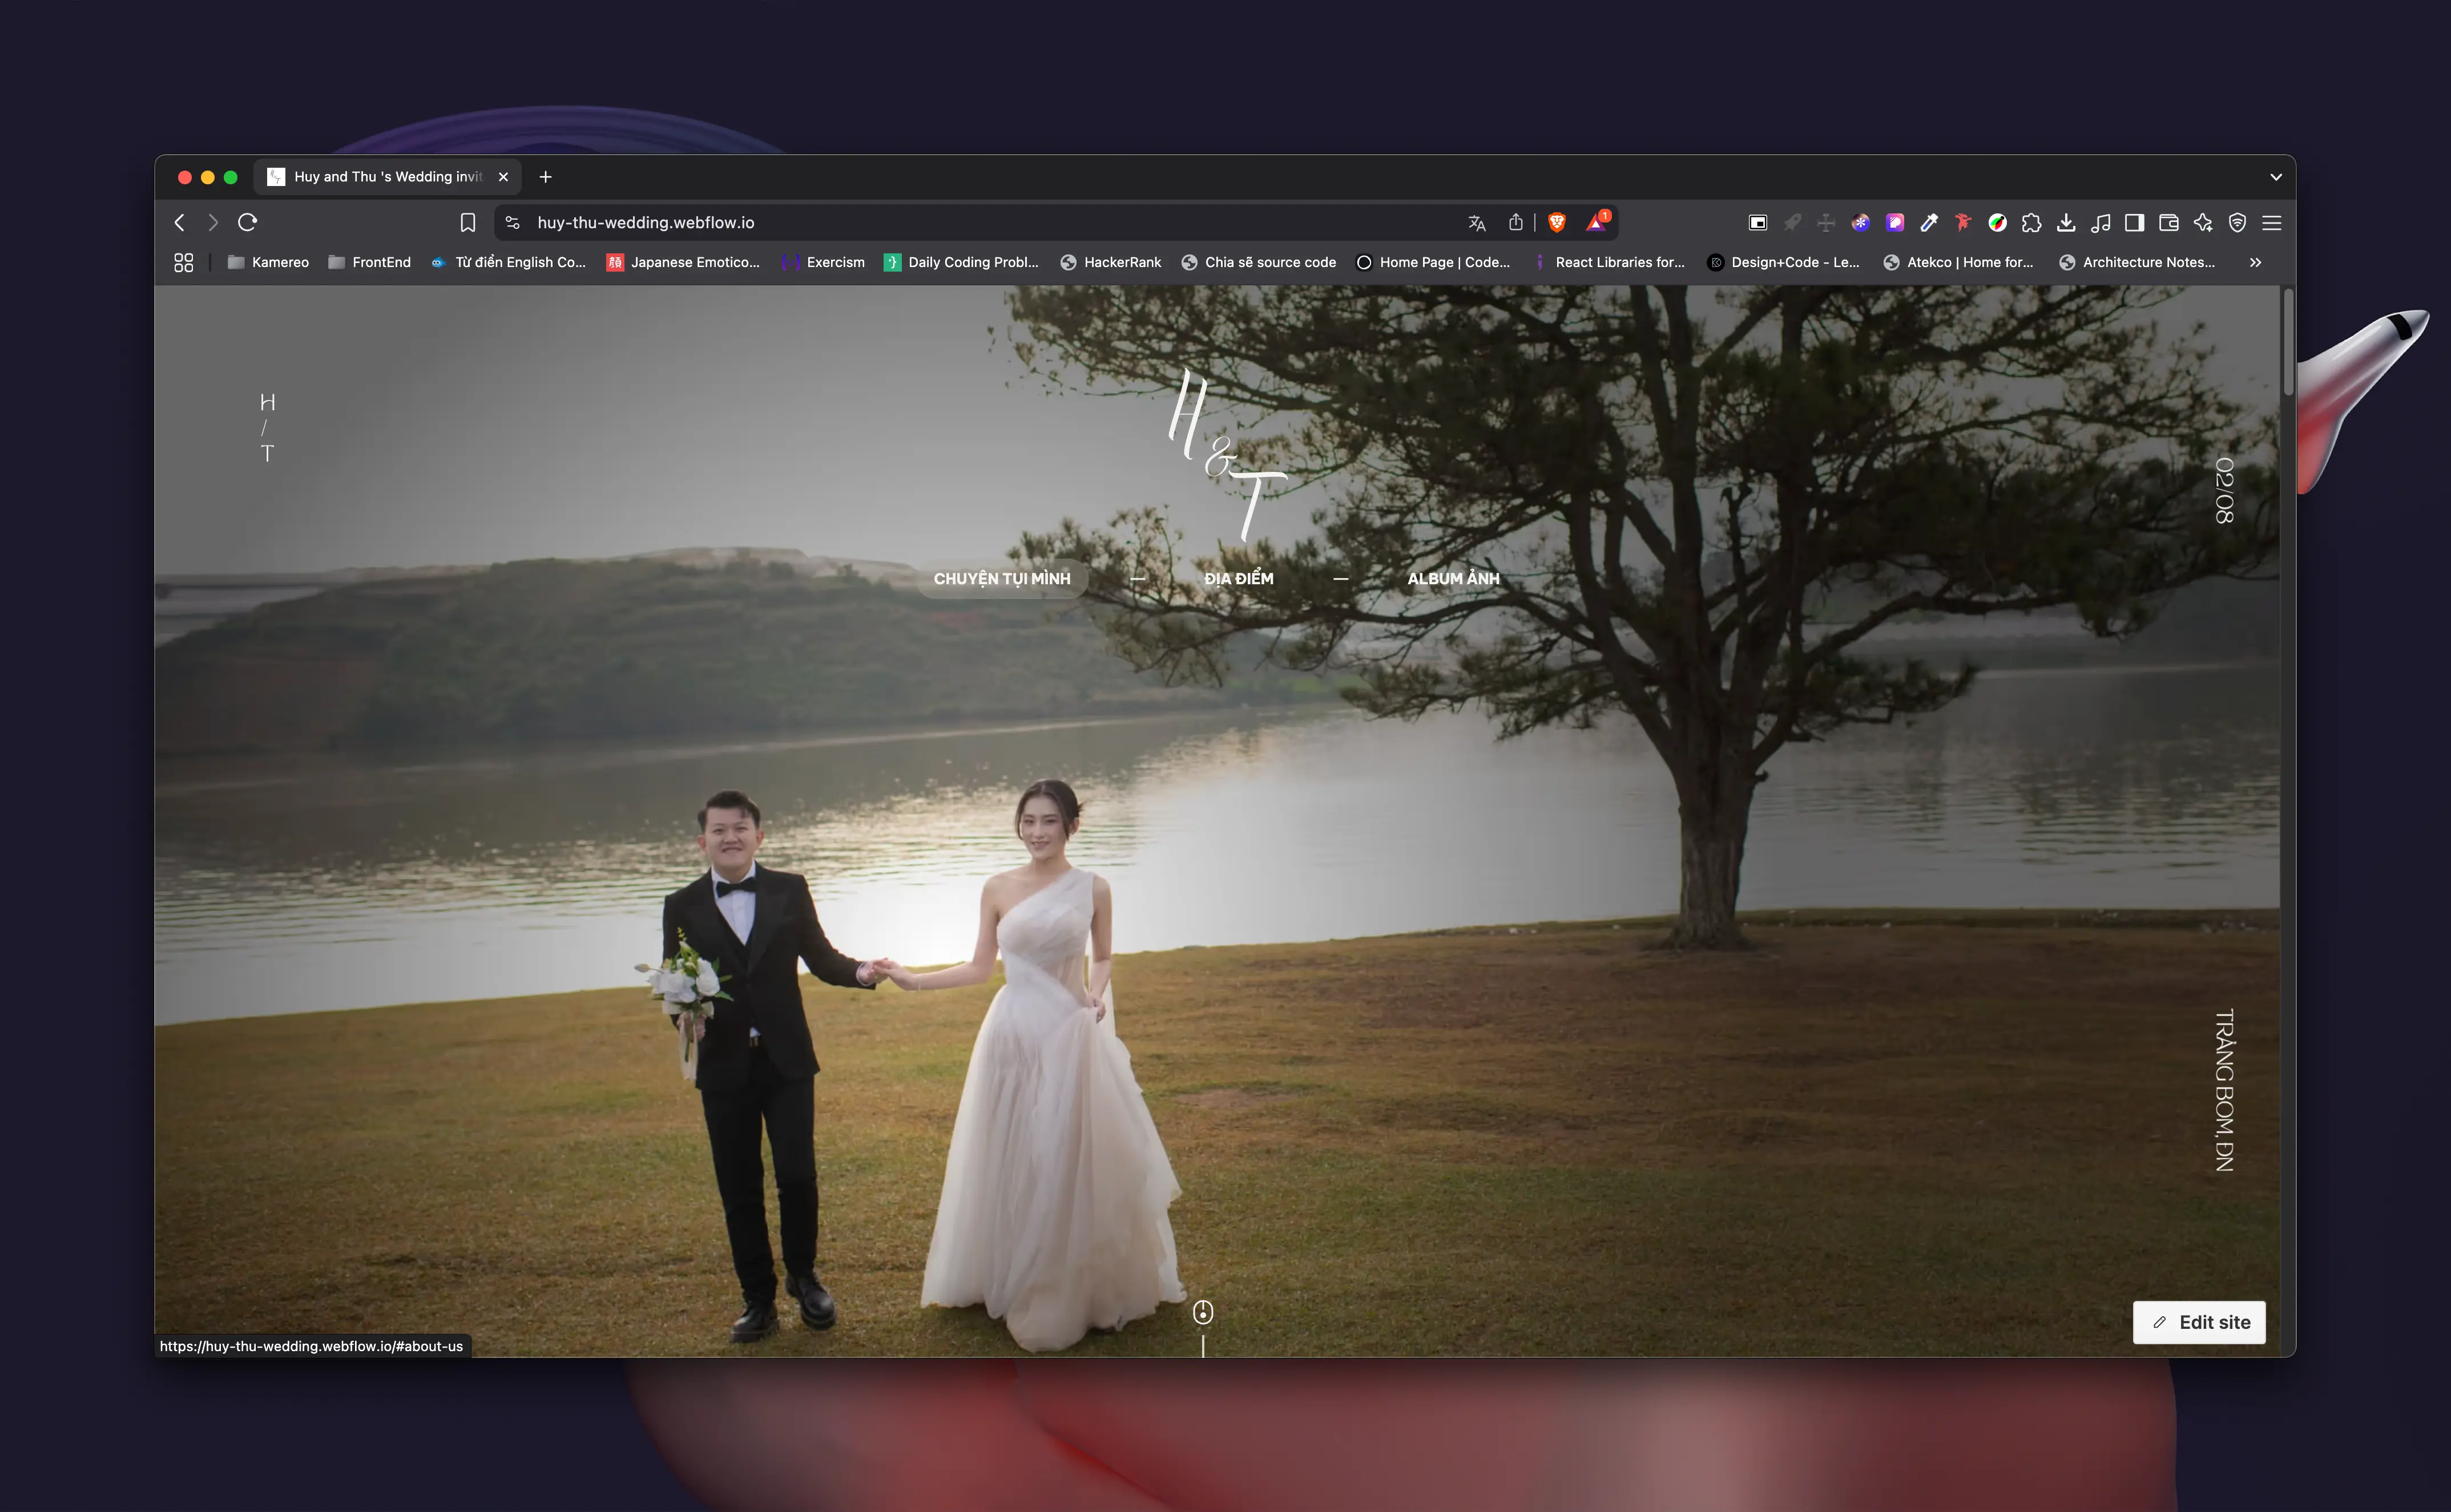Open the Brave Wallet icon

pyautogui.click(x=2169, y=222)
